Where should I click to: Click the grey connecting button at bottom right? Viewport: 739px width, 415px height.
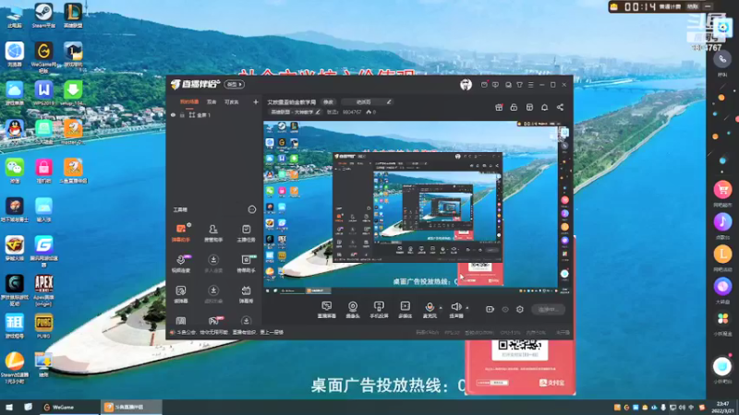(x=548, y=309)
